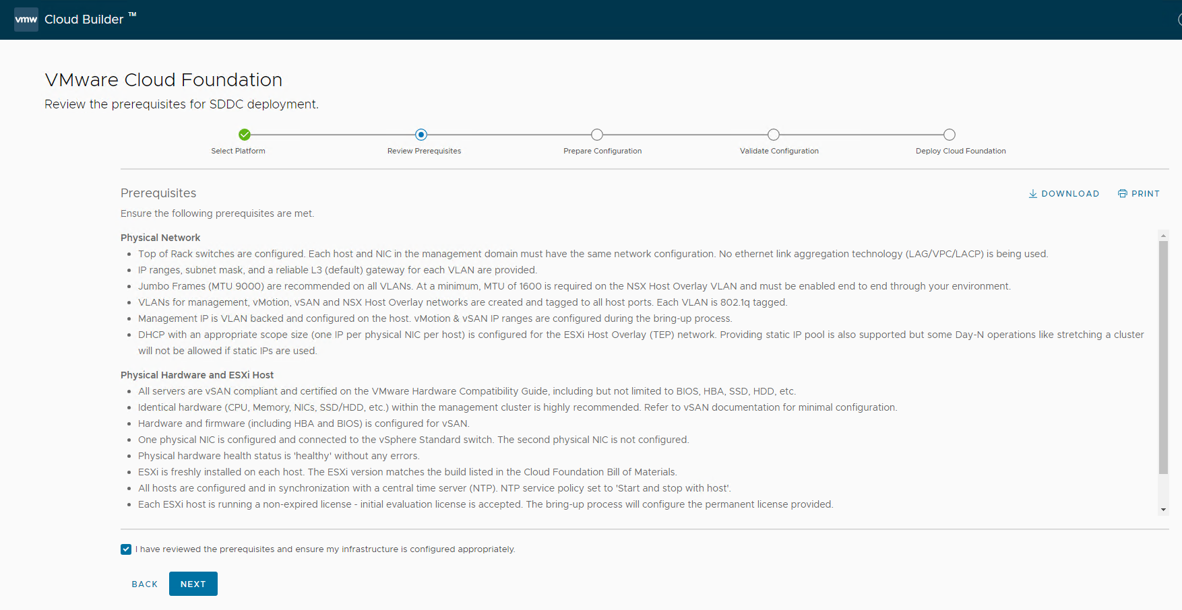This screenshot has width=1182, height=610.
Task: Click the 'Each ESXi host is running' license bullet
Action: coord(486,504)
